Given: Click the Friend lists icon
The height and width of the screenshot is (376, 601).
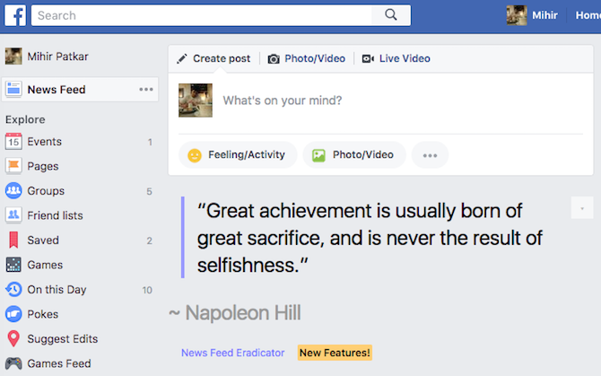Looking at the screenshot, I should point(13,215).
